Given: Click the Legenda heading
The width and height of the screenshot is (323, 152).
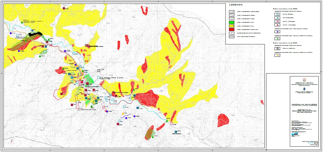Looking at the screenshot, I should (236, 5).
